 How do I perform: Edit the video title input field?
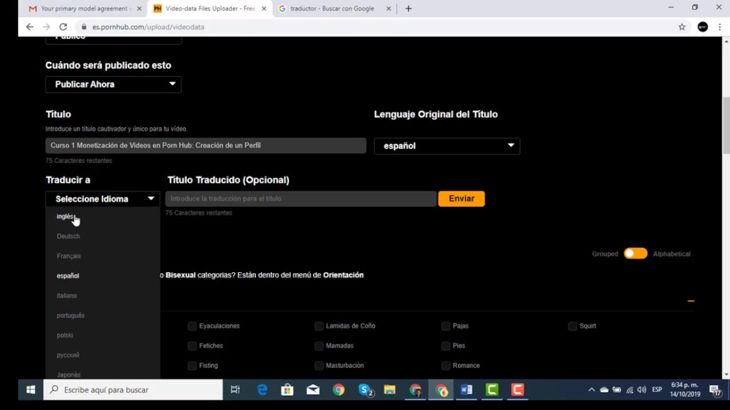[x=206, y=145]
